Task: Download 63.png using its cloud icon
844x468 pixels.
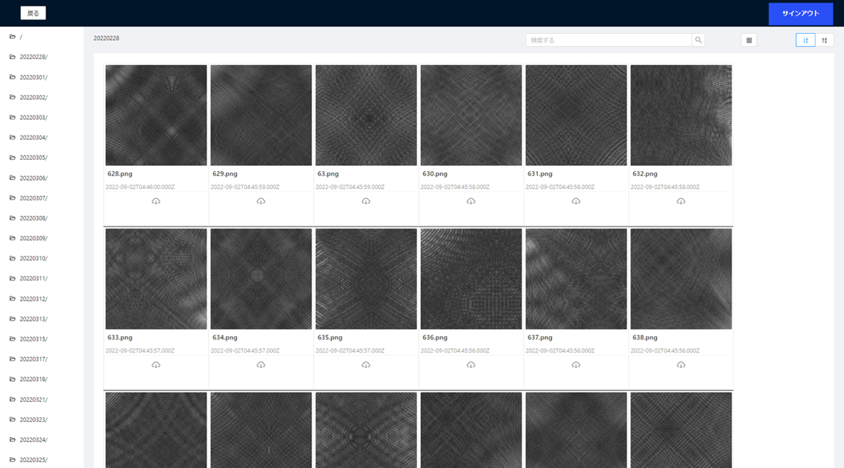Action: [x=366, y=201]
